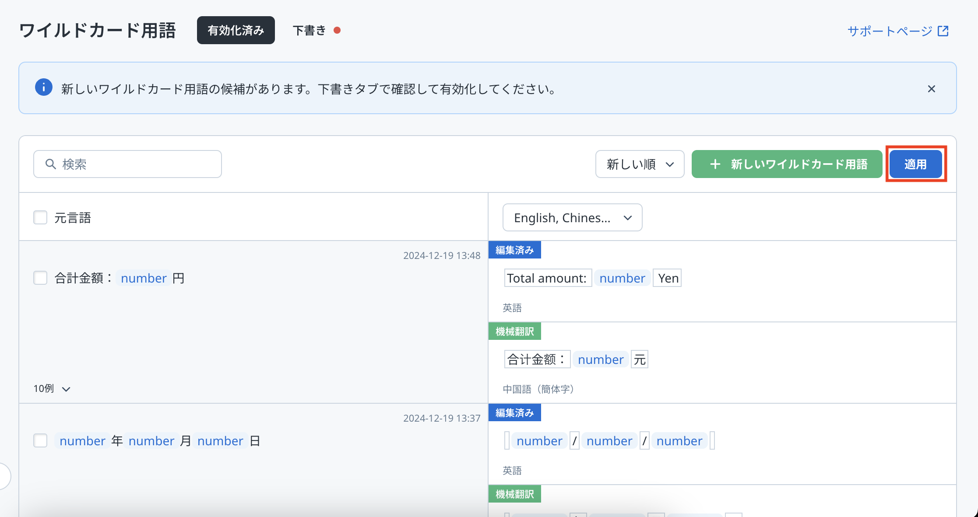Open the 新しい順 sort dropdown
This screenshot has height=517, width=978.
click(640, 164)
